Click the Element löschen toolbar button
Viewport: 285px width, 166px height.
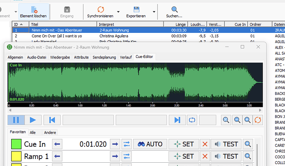33,12
